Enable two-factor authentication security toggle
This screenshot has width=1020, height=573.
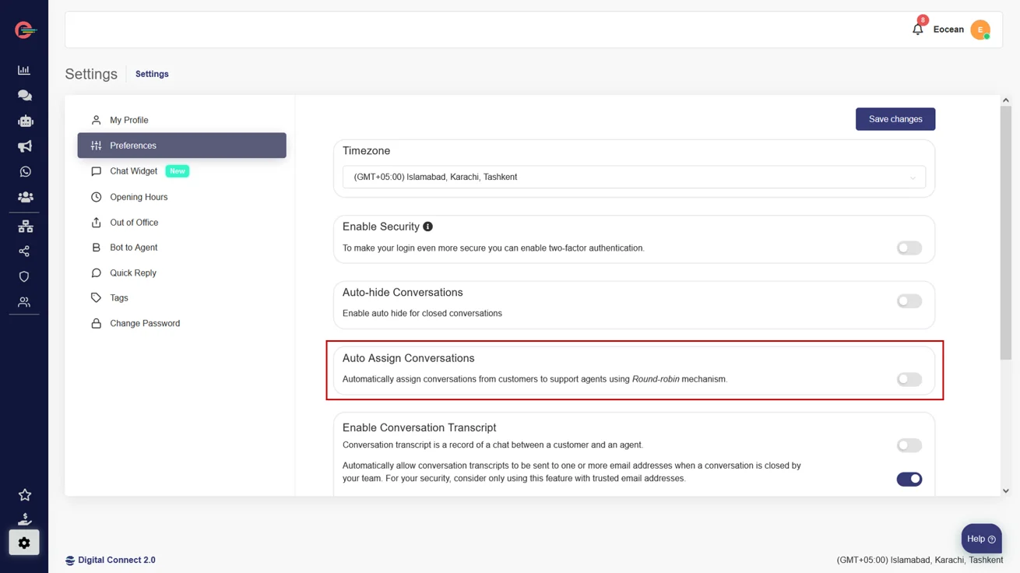pyautogui.click(x=909, y=248)
